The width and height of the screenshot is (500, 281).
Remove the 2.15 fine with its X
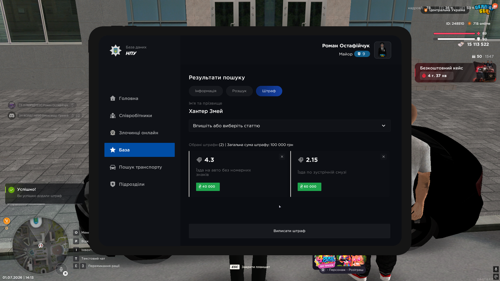click(384, 157)
